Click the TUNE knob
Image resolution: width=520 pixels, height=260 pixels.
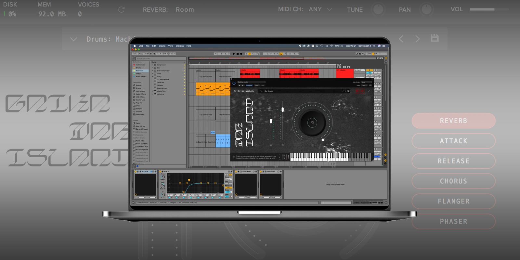coord(378,9)
